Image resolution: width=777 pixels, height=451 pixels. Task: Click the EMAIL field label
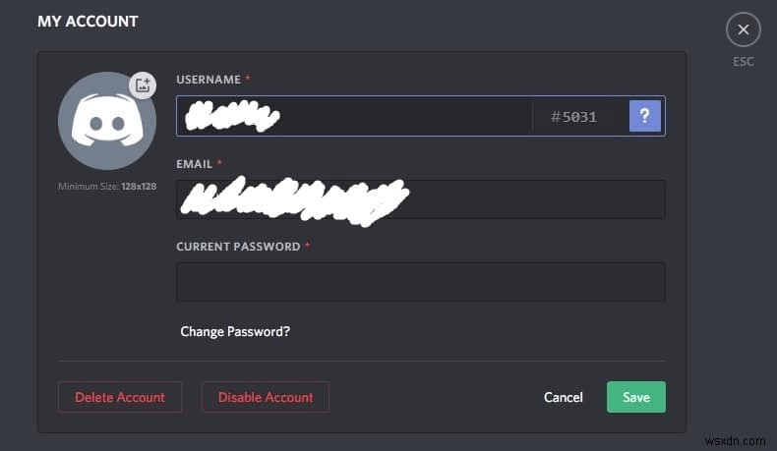[x=194, y=163]
